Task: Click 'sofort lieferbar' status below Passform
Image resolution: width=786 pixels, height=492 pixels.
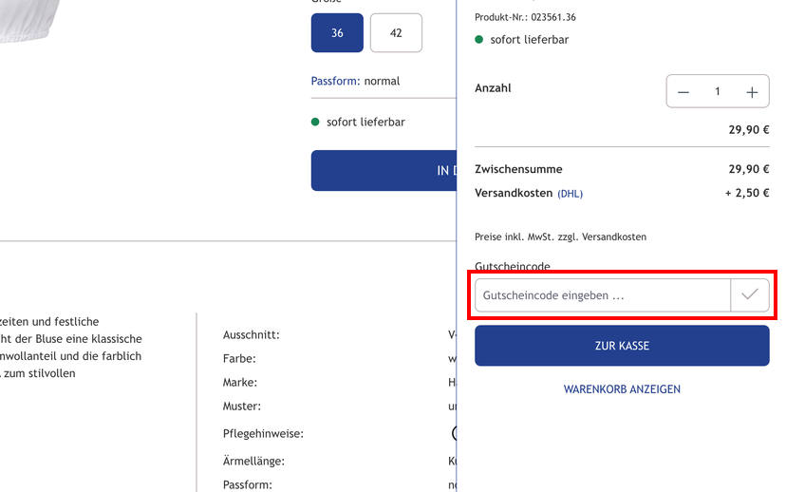Action: click(365, 122)
